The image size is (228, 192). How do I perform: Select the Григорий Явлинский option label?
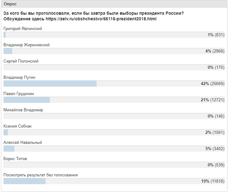tap(23, 29)
